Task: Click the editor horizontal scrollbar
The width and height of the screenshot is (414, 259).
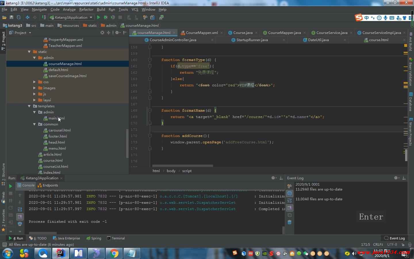Action: coord(183,166)
